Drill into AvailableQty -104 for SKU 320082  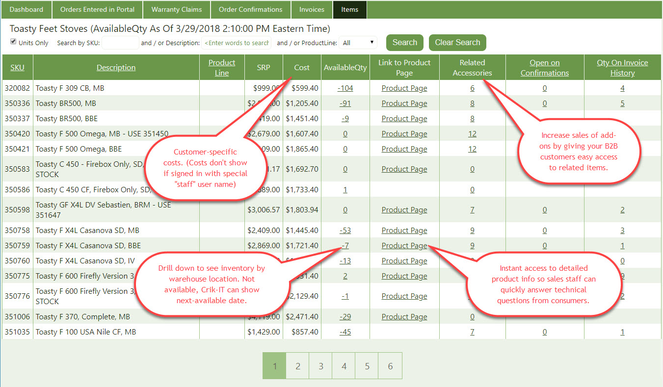point(345,88)
